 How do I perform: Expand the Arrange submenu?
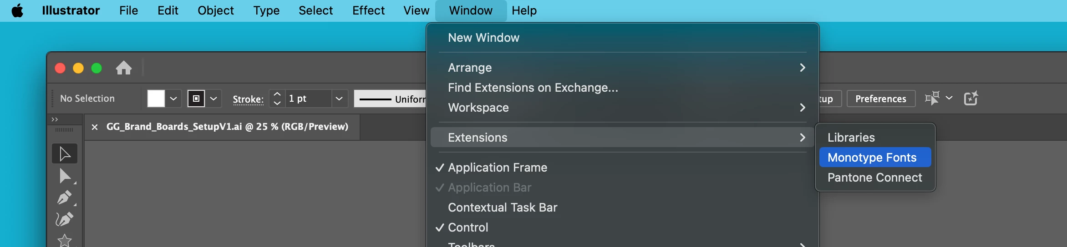point(622,68)
